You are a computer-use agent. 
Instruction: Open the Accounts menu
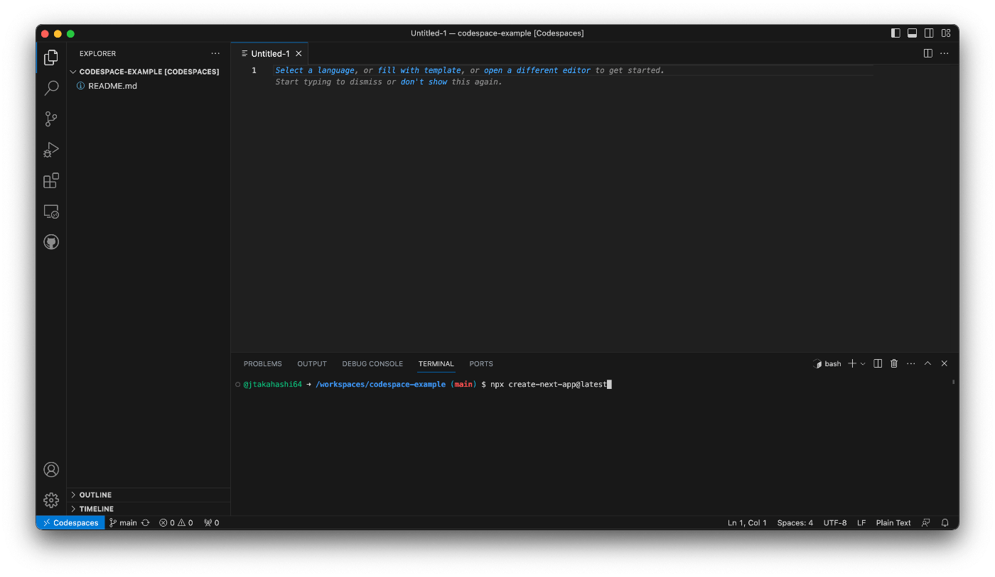(51, 469)
